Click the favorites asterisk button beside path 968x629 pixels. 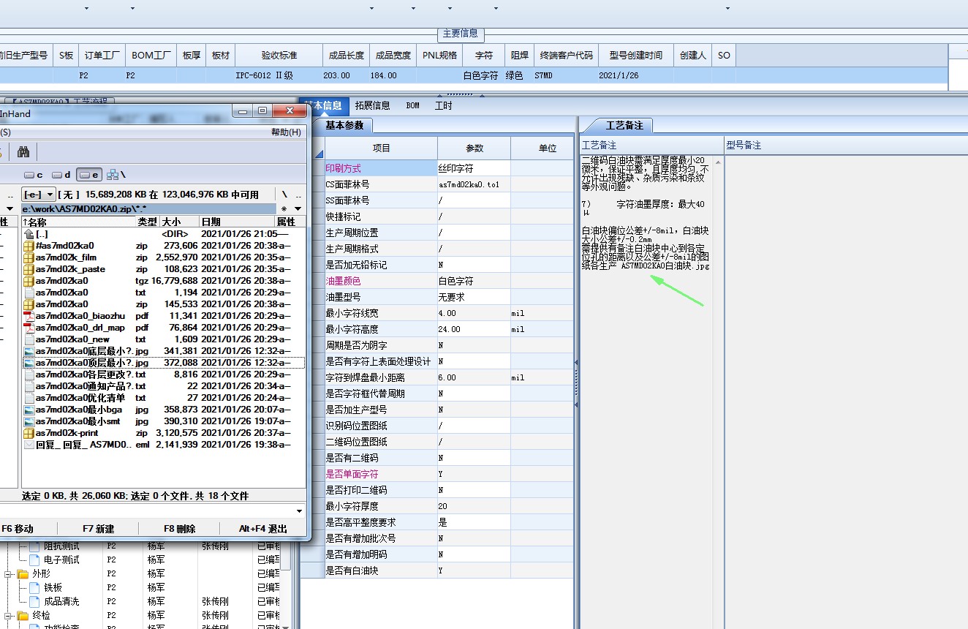(x=284, y=209)
